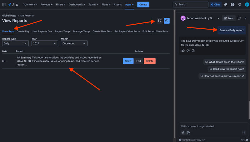The image size is (250, 142).
Task: Open the help question mark icon
Action: [232, 5]
